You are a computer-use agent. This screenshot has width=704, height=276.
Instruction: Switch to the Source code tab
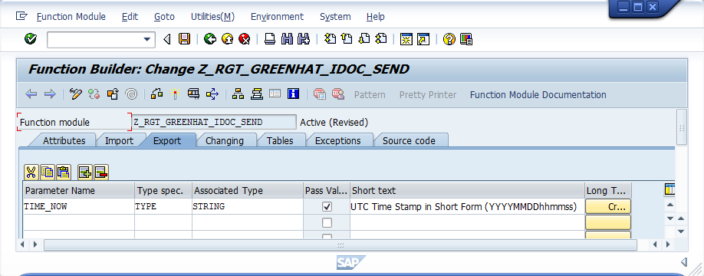(x=409, y=140)
